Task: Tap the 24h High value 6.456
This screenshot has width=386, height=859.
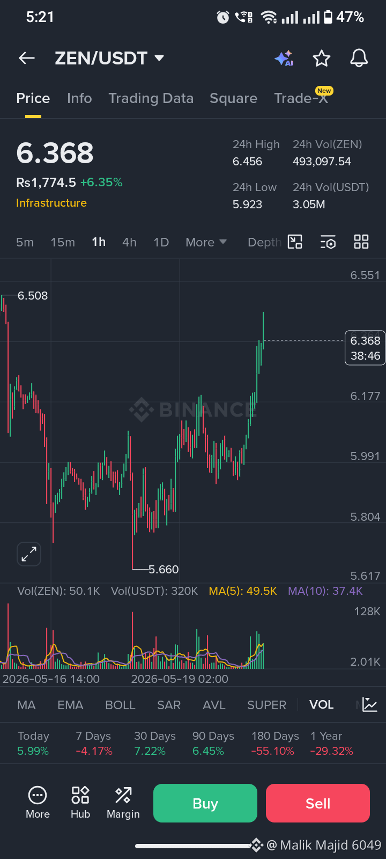Action: click(248, 162)
